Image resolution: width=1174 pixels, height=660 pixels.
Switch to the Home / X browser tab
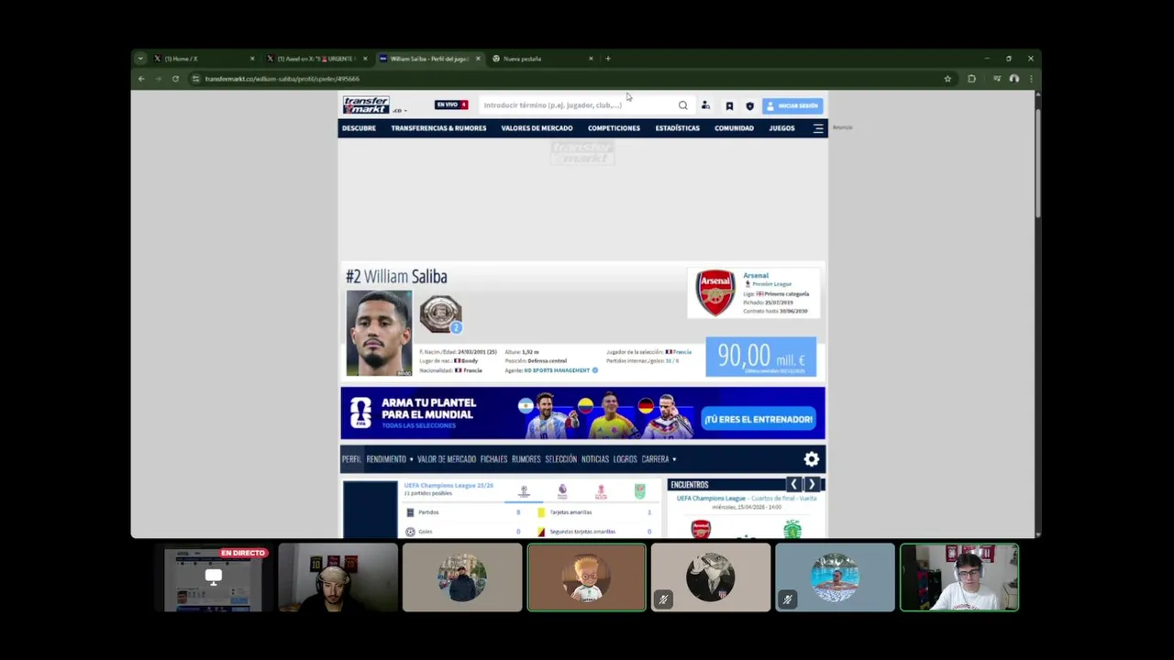click(x=204, y=59)
